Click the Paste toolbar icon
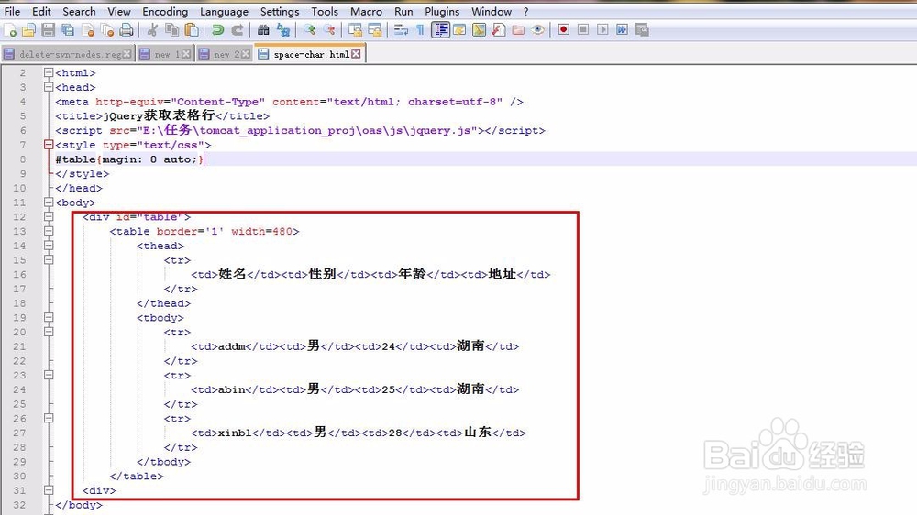Image resolution: width=917 pixels, height=515 pixels. [x=192, y=30]
